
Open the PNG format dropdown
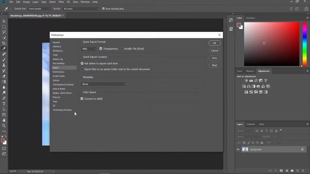(89, 49)
